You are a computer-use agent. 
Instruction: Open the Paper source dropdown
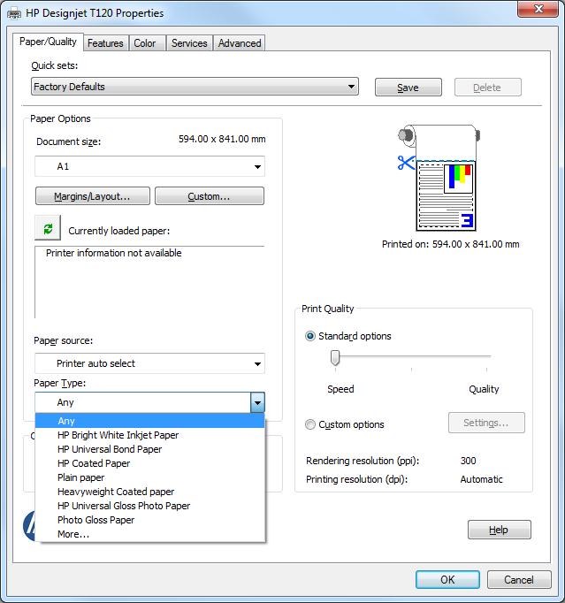pos(149,363)
